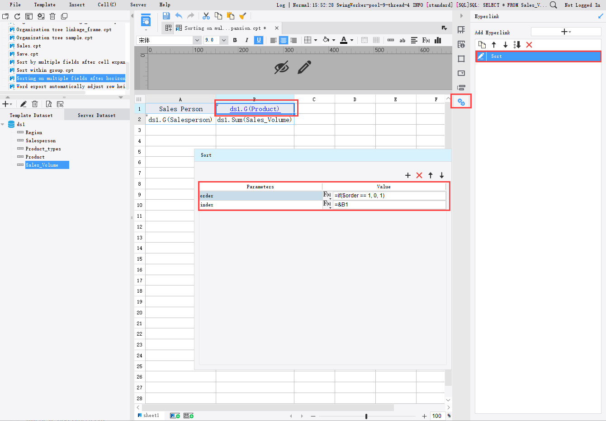
Task: Click the Paste clipboard icon
Action: pos(231,16)
